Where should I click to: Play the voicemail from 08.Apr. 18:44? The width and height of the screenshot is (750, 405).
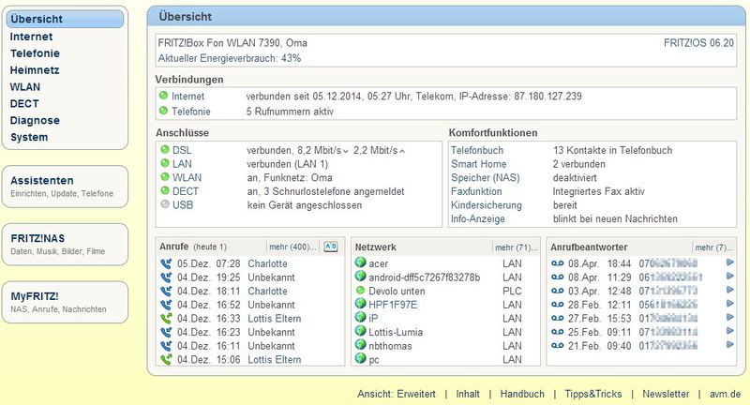pyautogui.click(x=730, y=262)
